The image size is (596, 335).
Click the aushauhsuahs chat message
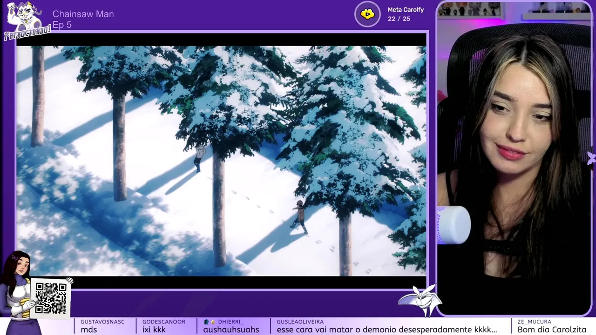(231, 329)
